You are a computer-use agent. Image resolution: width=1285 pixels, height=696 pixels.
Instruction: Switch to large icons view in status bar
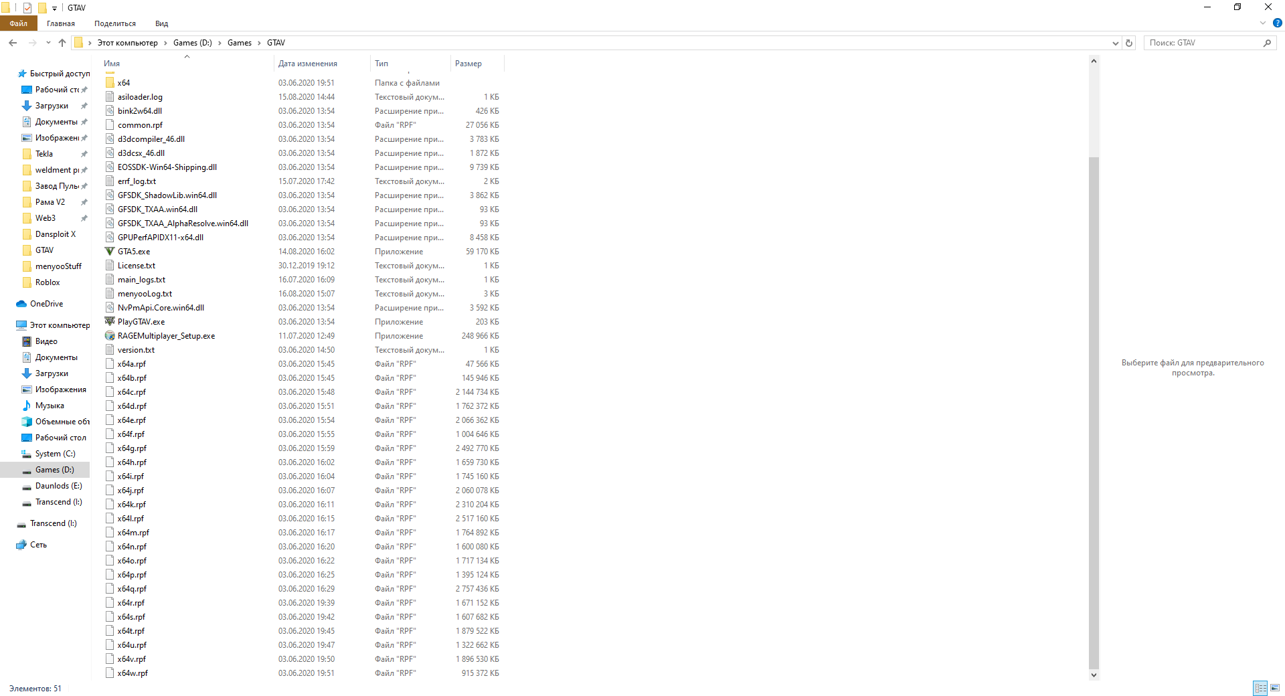point(1275,688)
